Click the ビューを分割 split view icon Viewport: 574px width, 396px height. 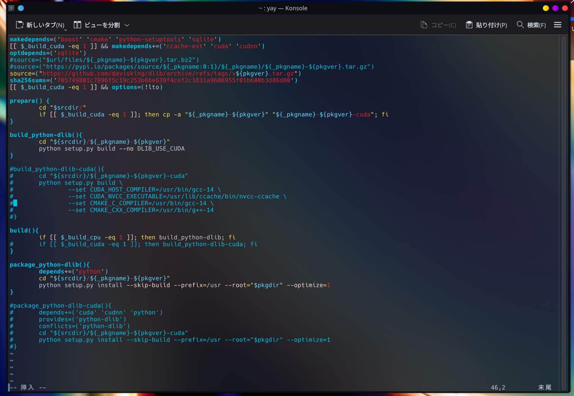pyautogui.click(x=77, y=25)
